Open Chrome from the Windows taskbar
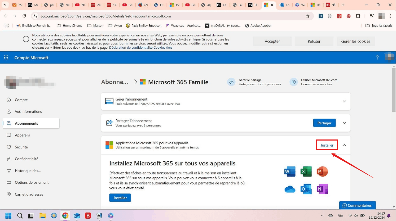The width and height of the screenshot is (396, 221). (65, 216)
